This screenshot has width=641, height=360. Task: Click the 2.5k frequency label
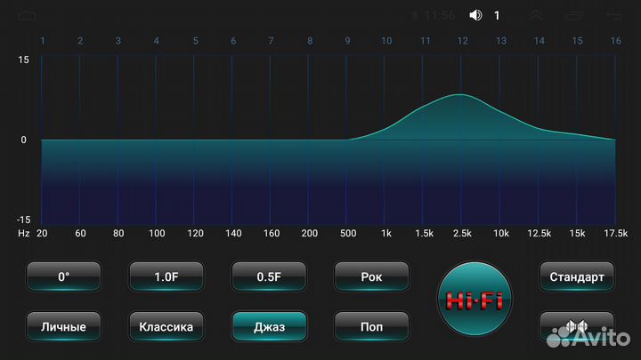(462, 234)
